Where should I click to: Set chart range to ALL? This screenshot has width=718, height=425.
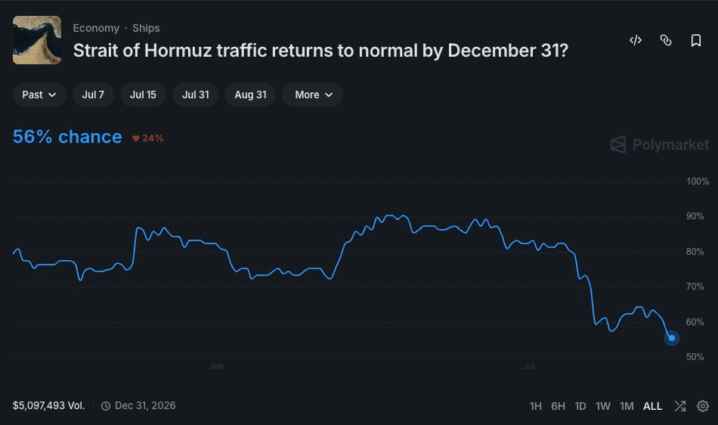click(652, 406)
